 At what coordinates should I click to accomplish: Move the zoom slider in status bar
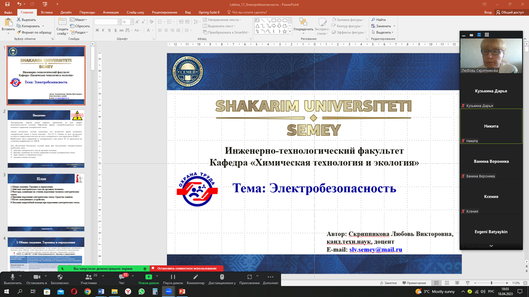click(x=491, y=283)
